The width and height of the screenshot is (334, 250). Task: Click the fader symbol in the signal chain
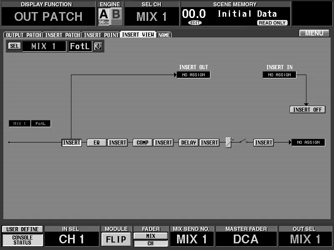tap(229, 142)
